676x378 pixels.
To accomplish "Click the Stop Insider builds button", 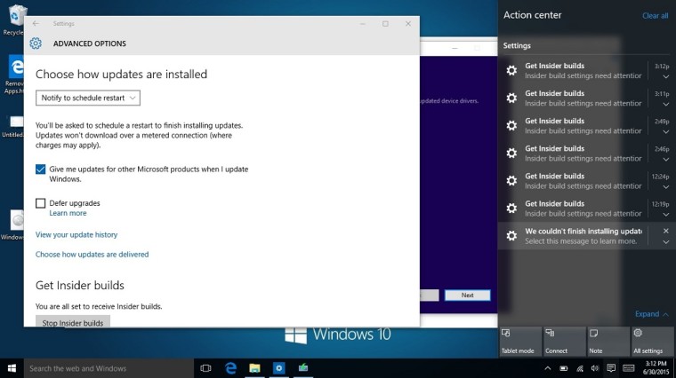I will tap(72, 322).
